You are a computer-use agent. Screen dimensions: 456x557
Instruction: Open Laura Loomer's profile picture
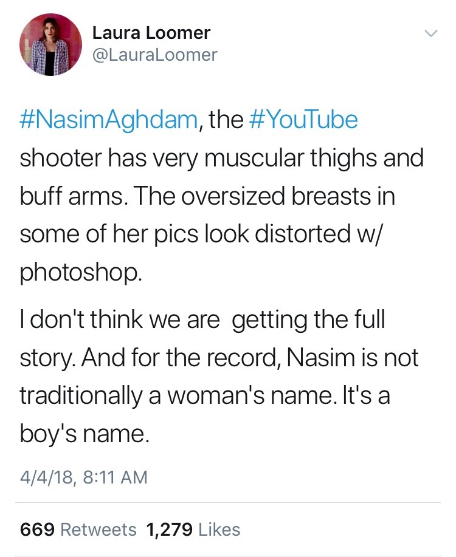tap(50, 44)
